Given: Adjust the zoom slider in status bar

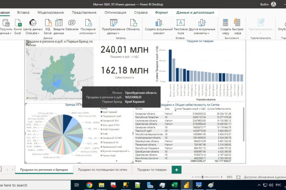Looking at the screenshot, I should pos(203,177).
